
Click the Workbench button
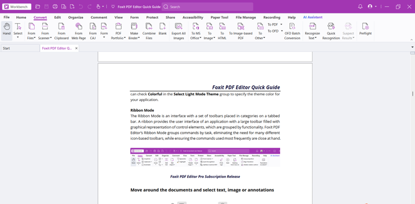[x=17, y=7]
